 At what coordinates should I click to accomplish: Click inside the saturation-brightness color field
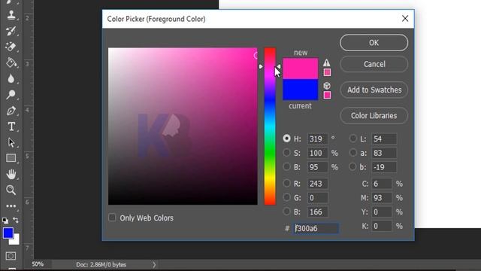183,126
